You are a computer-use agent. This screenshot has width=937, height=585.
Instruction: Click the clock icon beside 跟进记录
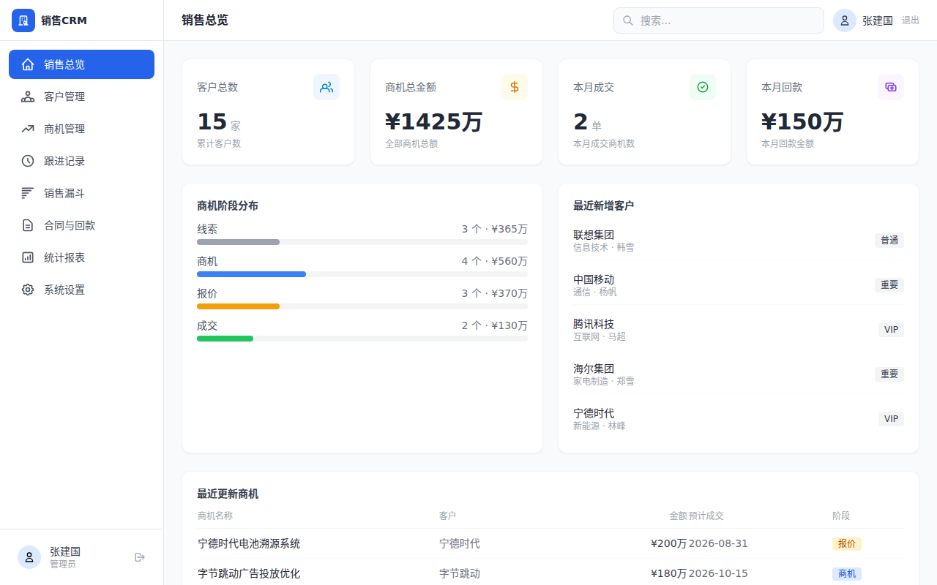click(x=28, y=161)
